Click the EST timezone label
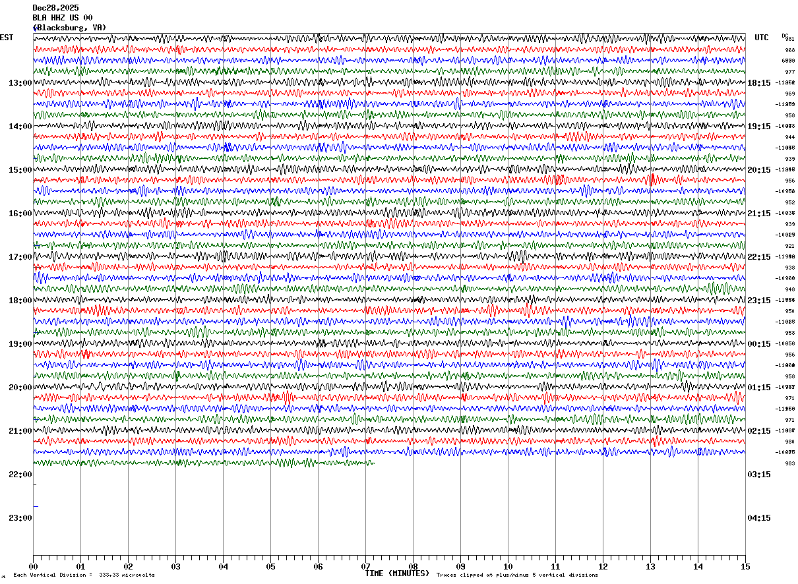Viewport: 798px width, 584px height. tap(7, 38)
